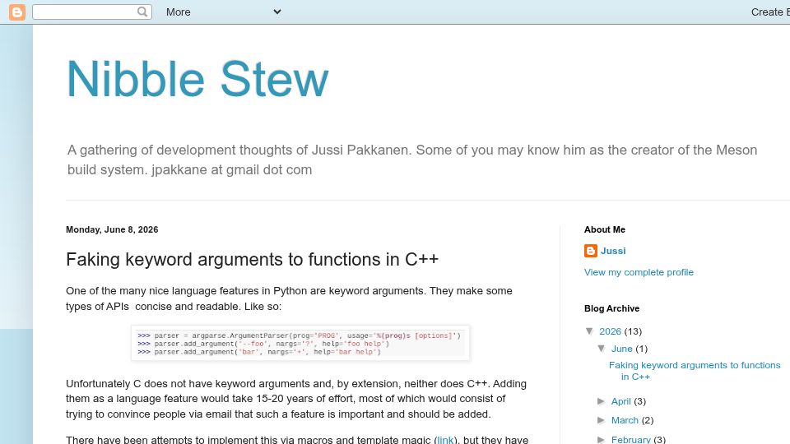Collapse the June archive triangle

coord(602,348)
